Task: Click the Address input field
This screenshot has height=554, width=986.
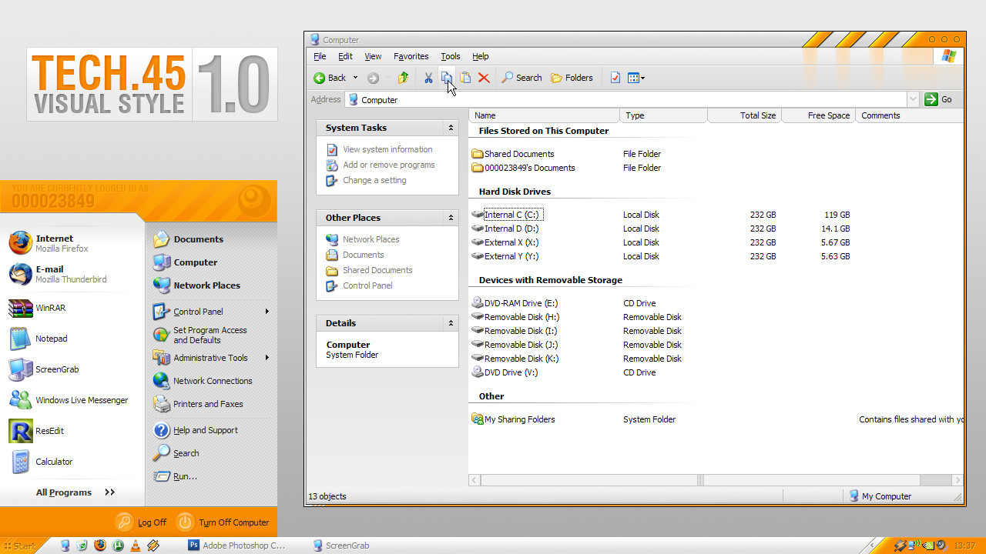Action: 625,99
